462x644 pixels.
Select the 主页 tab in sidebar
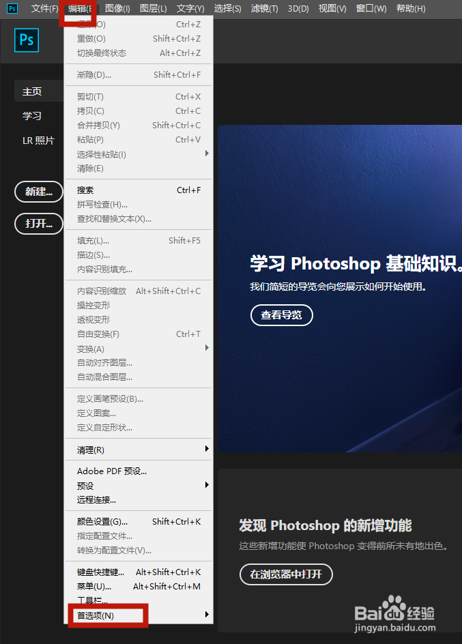[x=39, y=91]
